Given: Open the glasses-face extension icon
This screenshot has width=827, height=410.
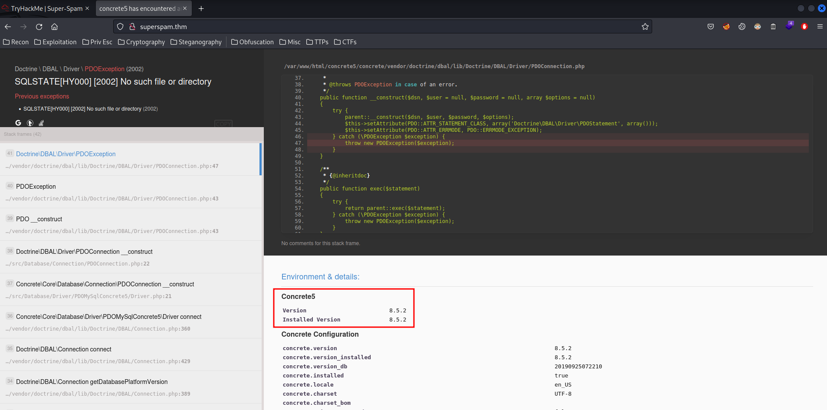Looking at the screenshot, I should coord(758,27).
